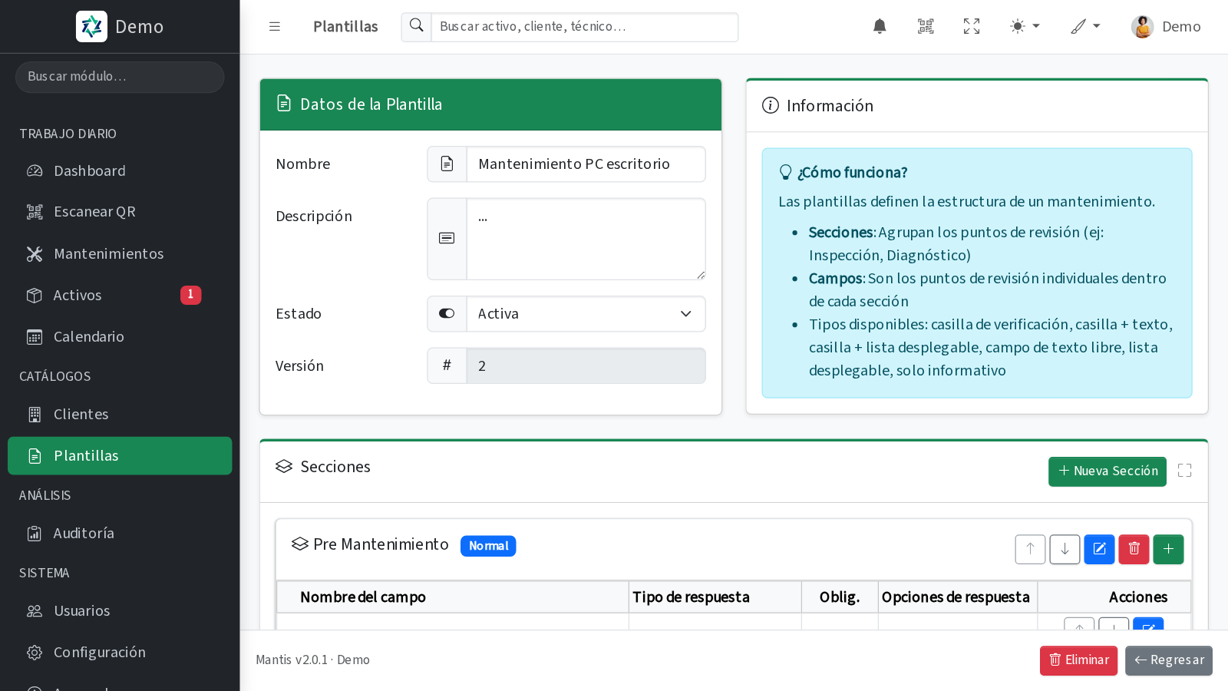Click the Estado toggle icon
Image resolution: width=1228 pixels, height=691 pixels.
coord(447,314)
